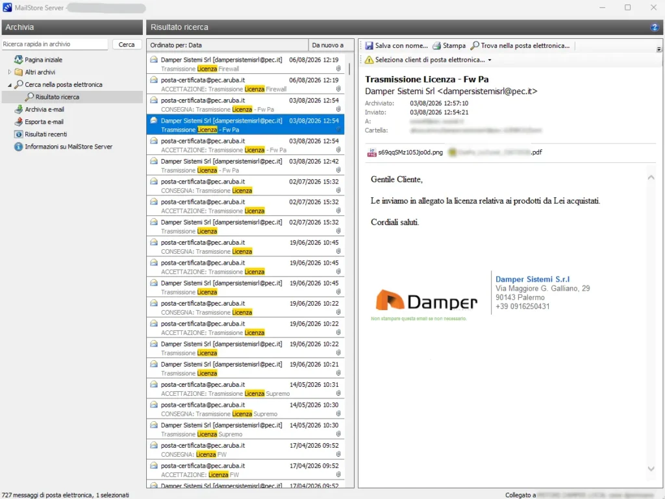Click the Stampa printer icon

[436, 45]
